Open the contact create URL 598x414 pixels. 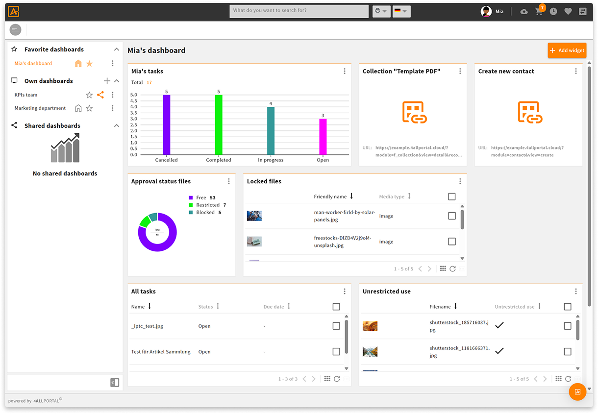click(527, 151)
